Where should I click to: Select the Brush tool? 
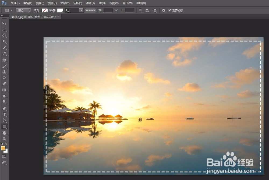click(4, 66)
